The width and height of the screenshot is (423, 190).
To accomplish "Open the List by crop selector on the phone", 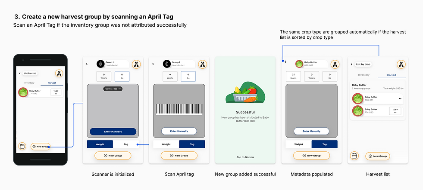I will pos(30,73).
